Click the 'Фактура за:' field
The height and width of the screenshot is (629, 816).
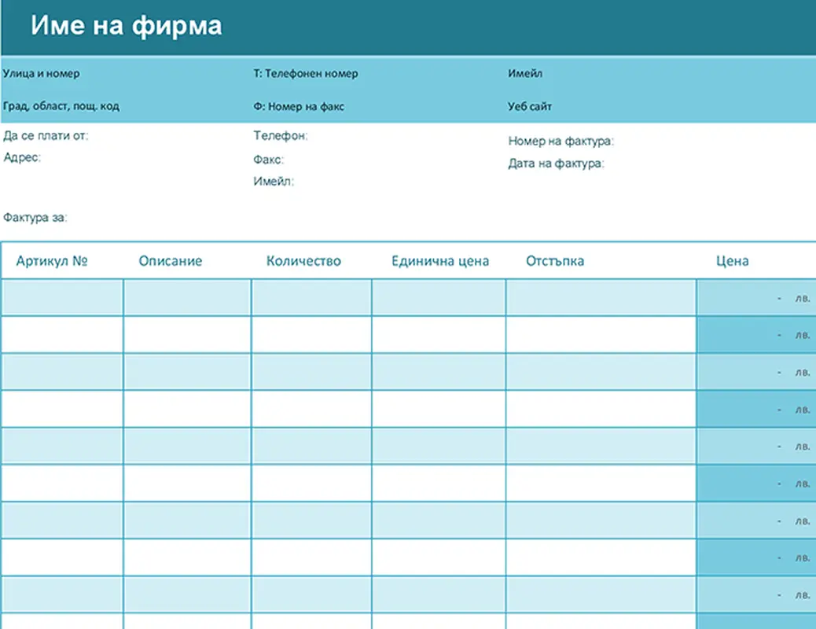36,217
